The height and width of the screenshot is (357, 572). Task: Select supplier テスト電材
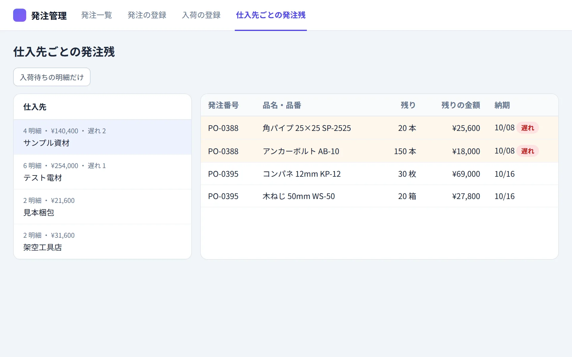click(102, 172)
